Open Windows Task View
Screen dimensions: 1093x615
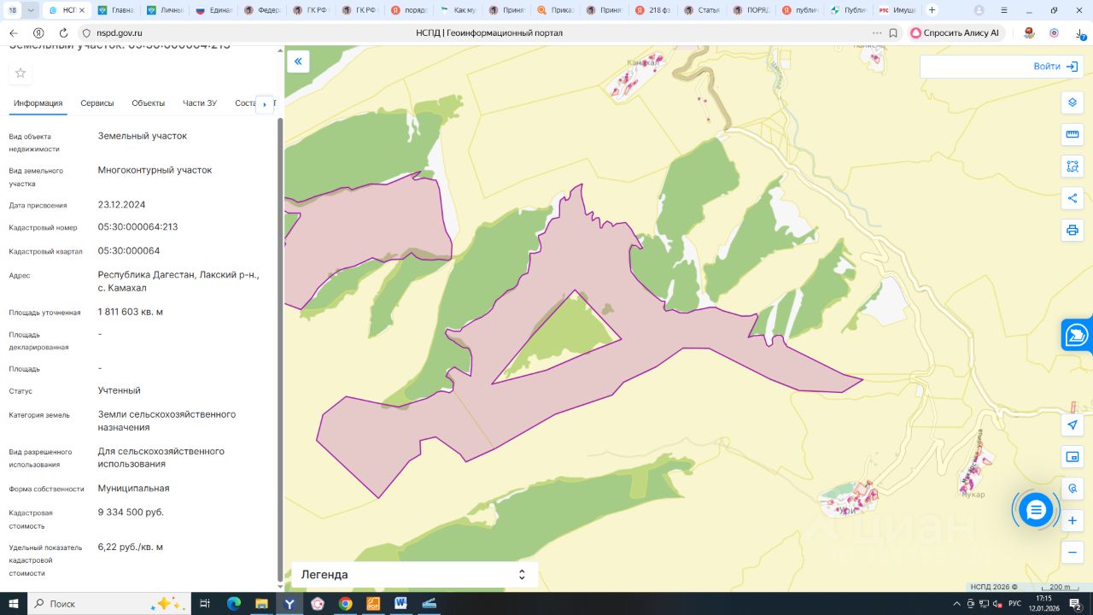point(205,604)
